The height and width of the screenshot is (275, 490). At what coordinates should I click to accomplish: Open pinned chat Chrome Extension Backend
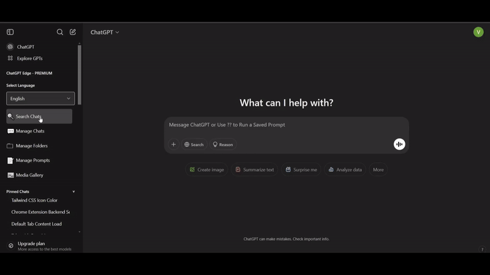pos(40,212)
